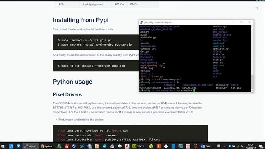The height and width of the screenshot is (149, 265).
Task: Open the VirtualBox cube taskbar icon
Action: pos(74,146)
